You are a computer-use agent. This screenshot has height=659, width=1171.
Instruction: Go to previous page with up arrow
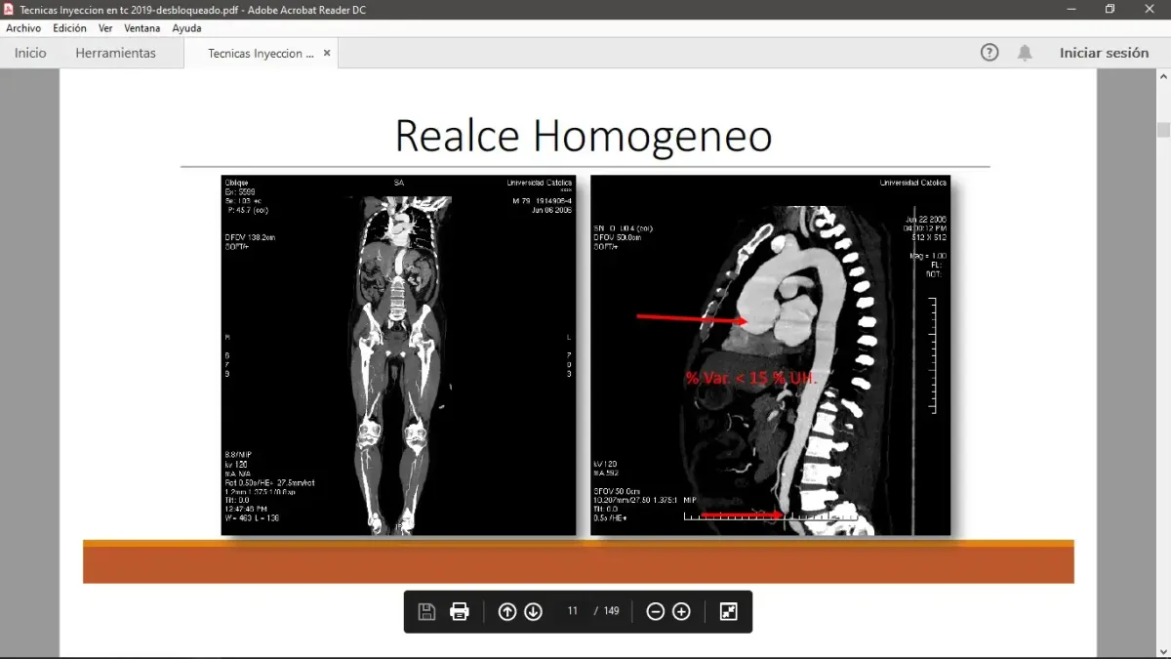(x=507, y=612)
